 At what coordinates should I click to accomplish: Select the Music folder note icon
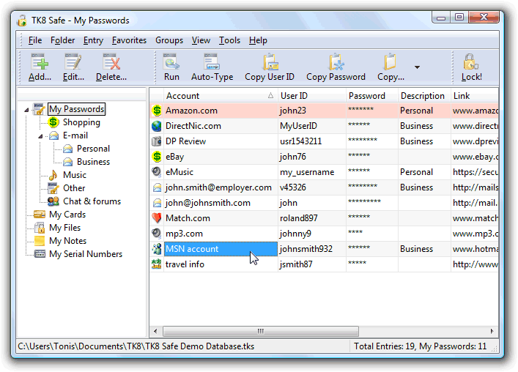[53, 175]
